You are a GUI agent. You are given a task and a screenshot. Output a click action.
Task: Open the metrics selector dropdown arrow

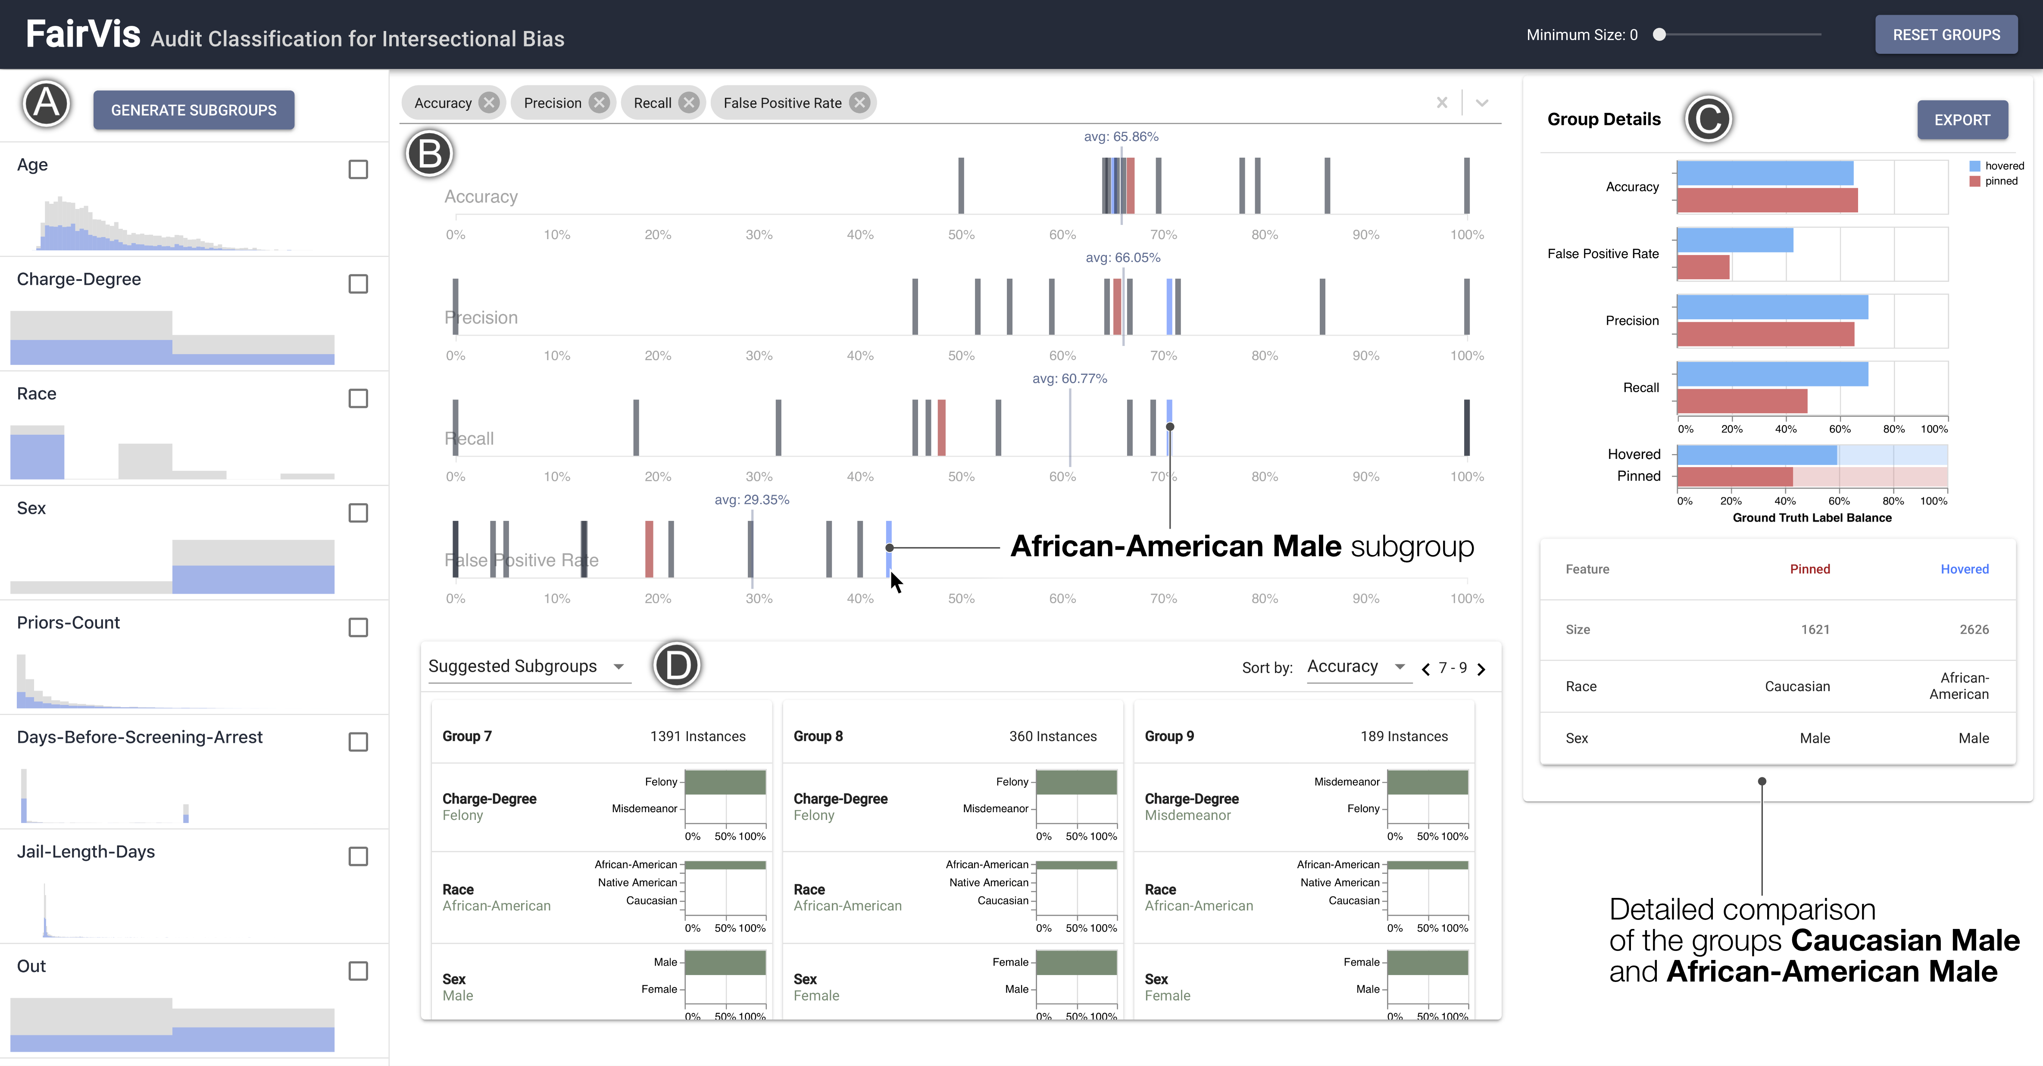coord(1481,103)
